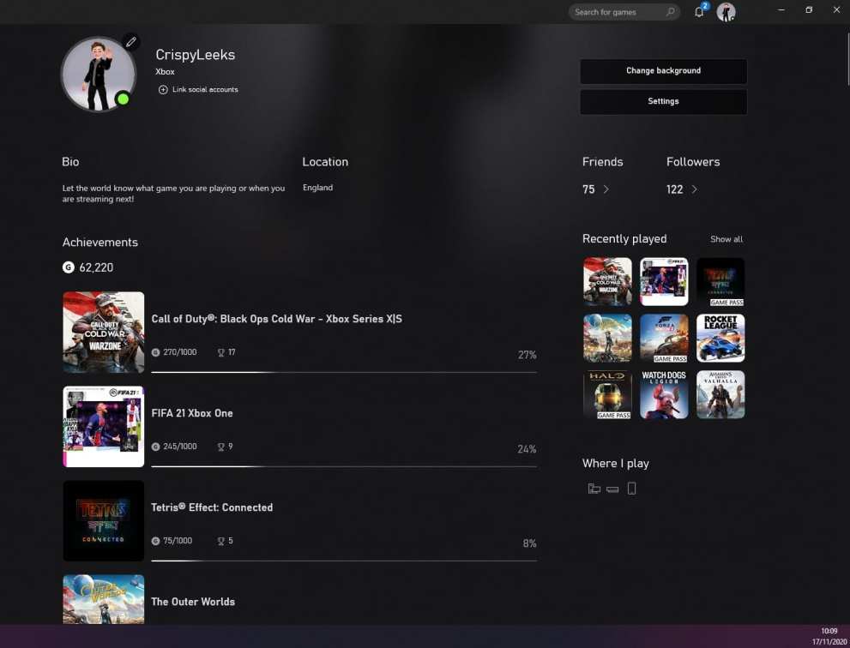Open FIFA 21 Xbox One achievements entry
850x648 pixels.
coord(192,413)
